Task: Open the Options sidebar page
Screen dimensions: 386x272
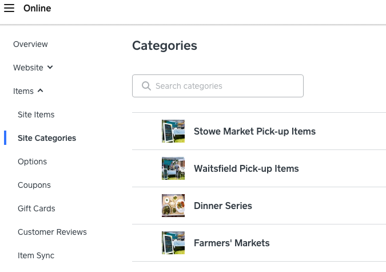Action: tap(32, 161)
